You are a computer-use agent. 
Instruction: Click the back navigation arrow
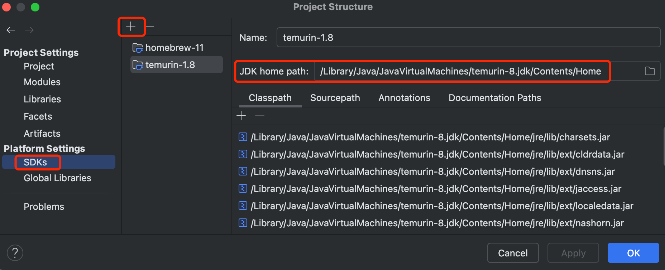click(x=11, y=30)
